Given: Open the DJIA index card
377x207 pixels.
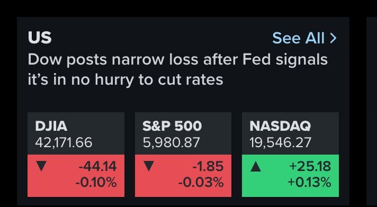Looking at the screenshot, I should click(x=76, y=155).
